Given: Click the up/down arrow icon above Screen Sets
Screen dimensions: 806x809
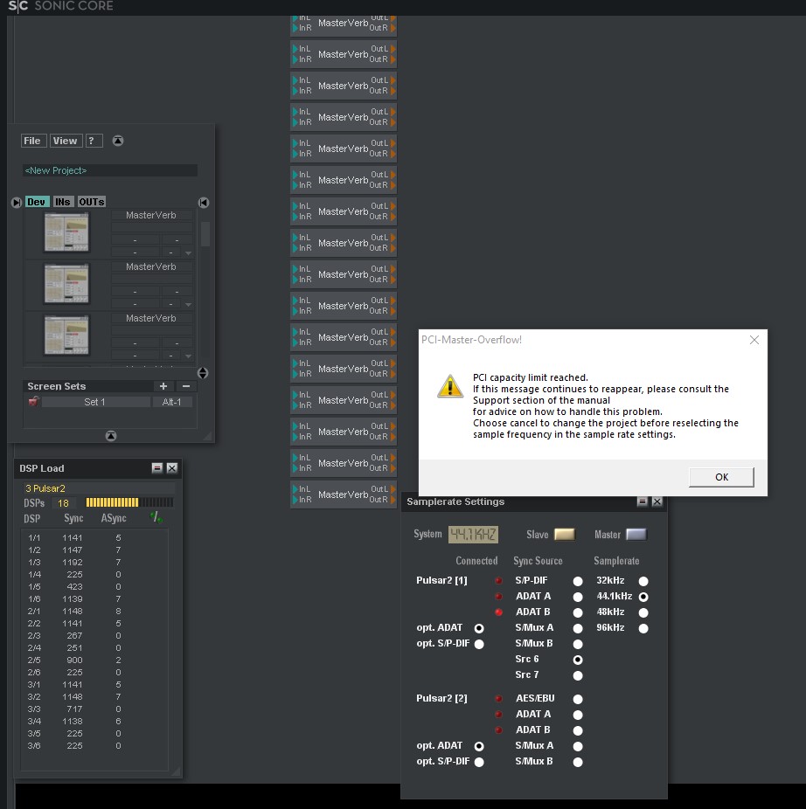Looking at the screenshot, I should (x=203, y=373).
